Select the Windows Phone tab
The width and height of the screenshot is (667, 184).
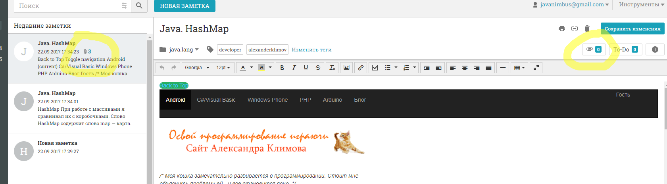pyautogui.click(x=267, y=100)
